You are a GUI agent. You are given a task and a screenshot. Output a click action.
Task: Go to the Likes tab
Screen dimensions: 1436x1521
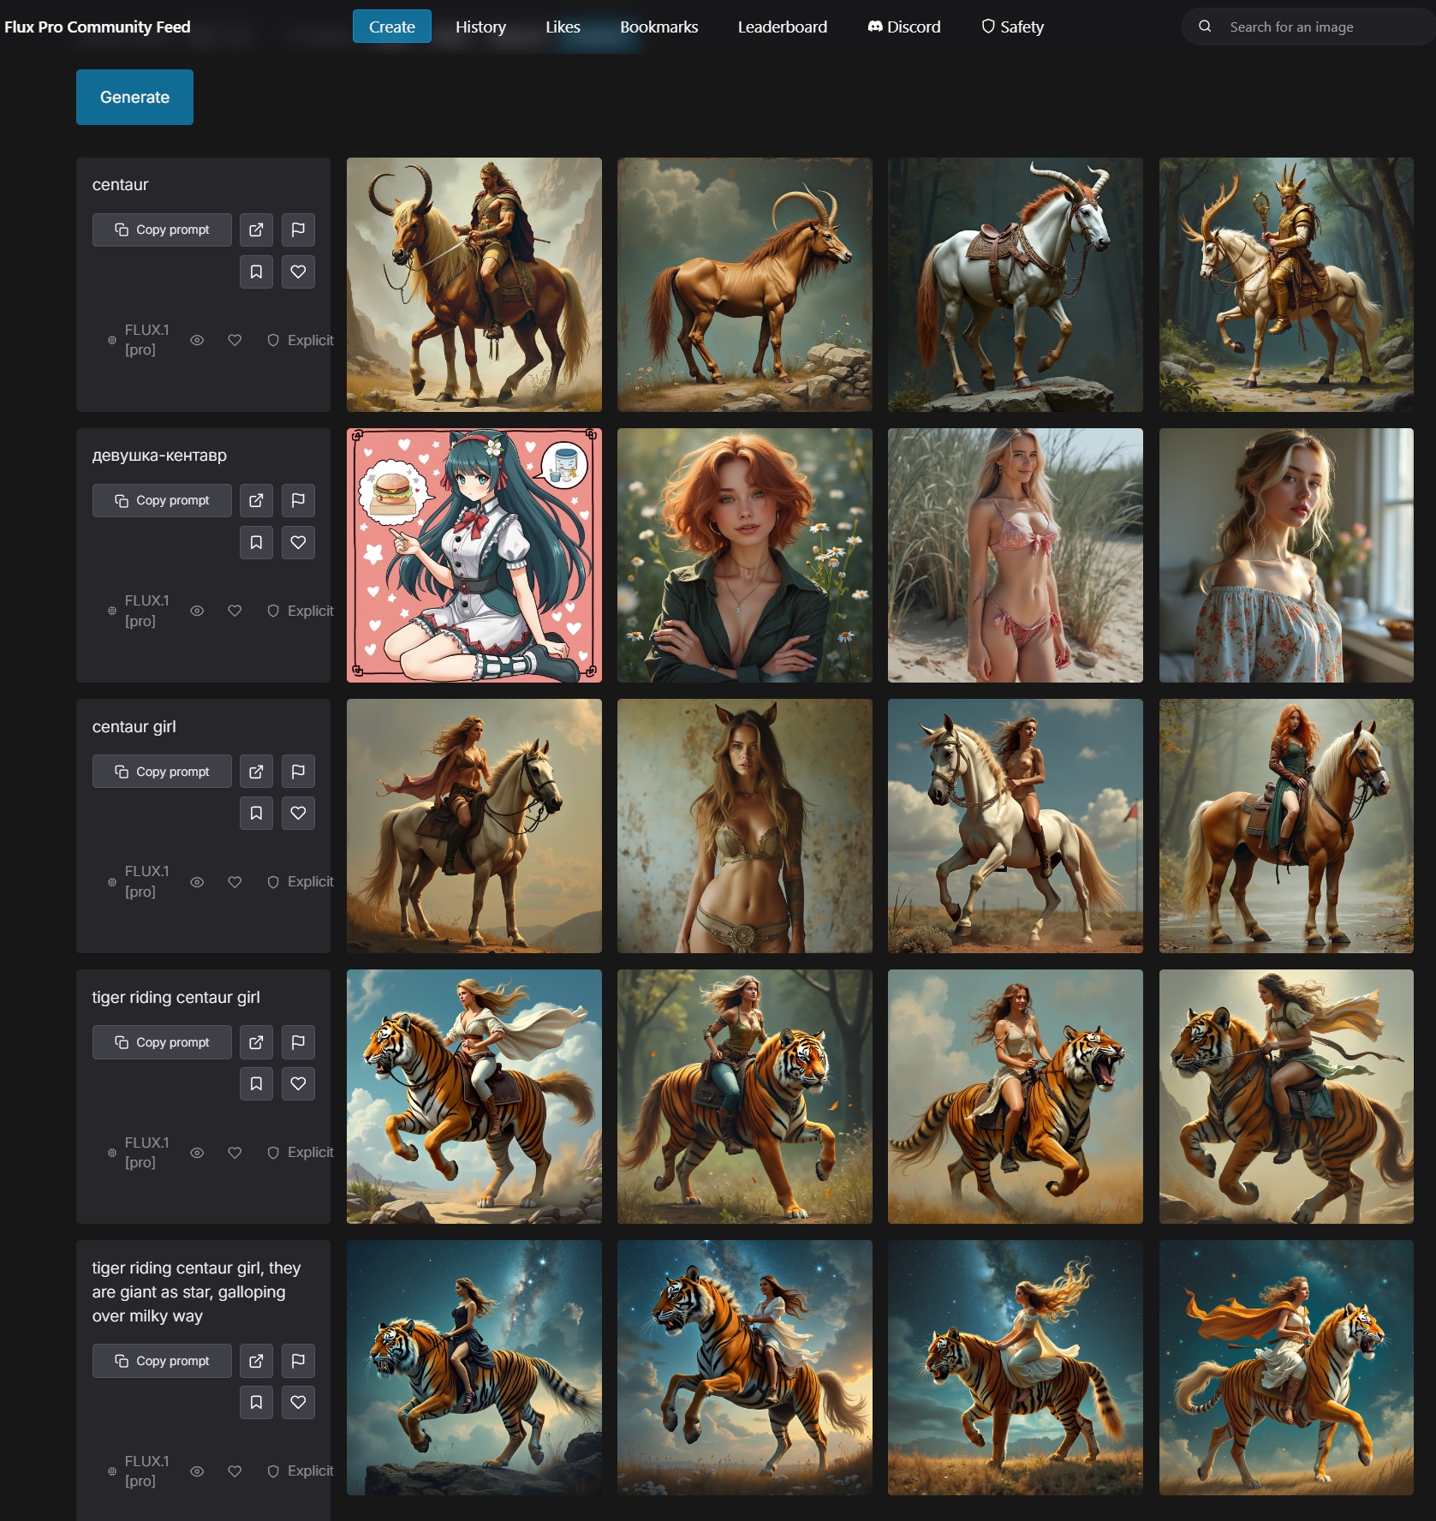pos(563,27)
